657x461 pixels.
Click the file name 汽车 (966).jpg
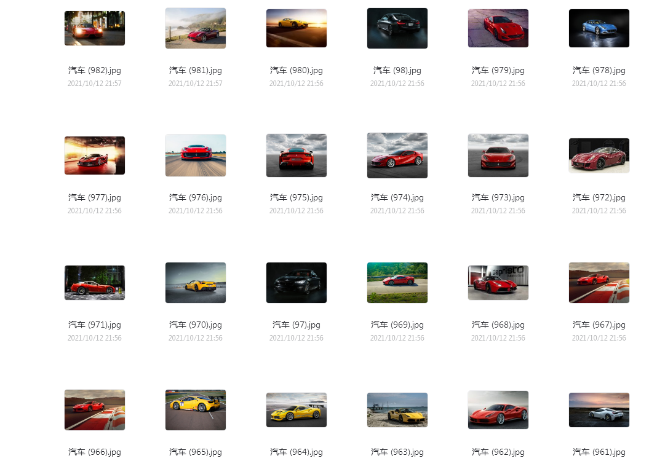coord(95,452)
